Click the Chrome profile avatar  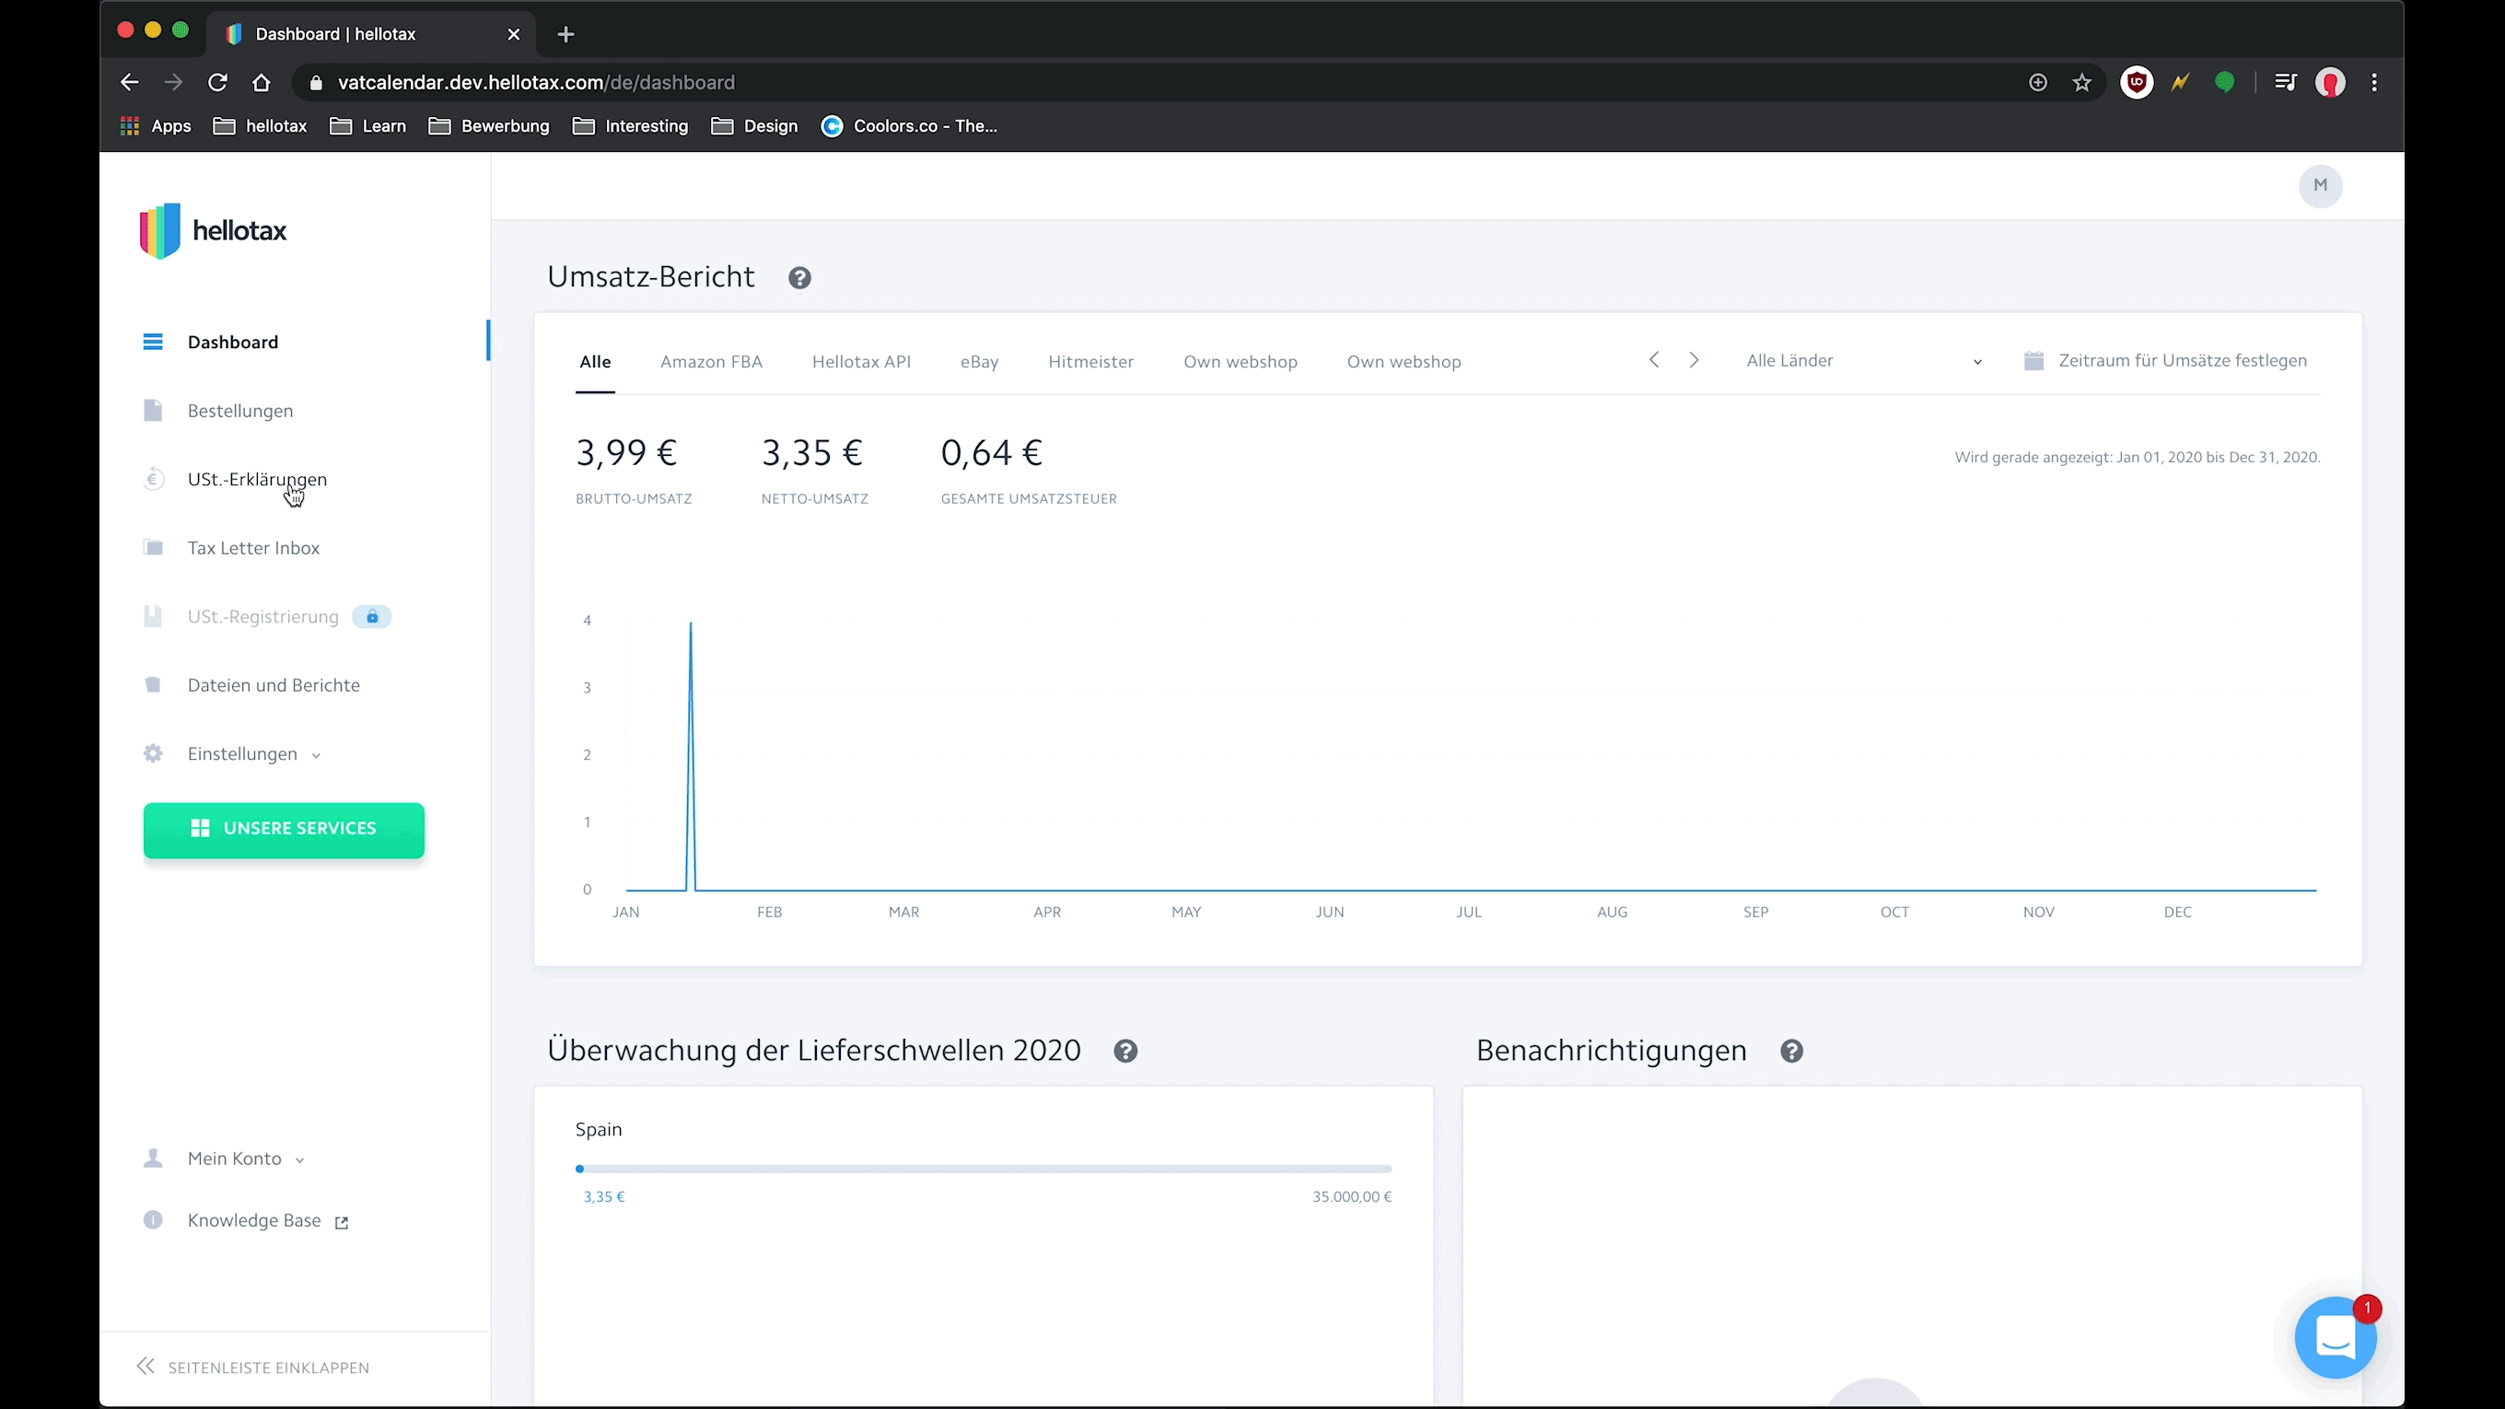2330,83
